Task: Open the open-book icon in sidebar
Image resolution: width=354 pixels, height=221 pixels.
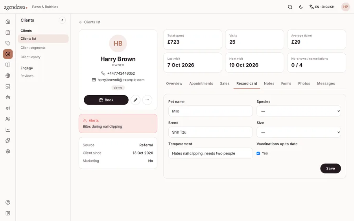Action: (8, 65)
